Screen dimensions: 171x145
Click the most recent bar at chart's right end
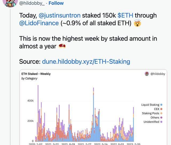[x=134, y=126]
